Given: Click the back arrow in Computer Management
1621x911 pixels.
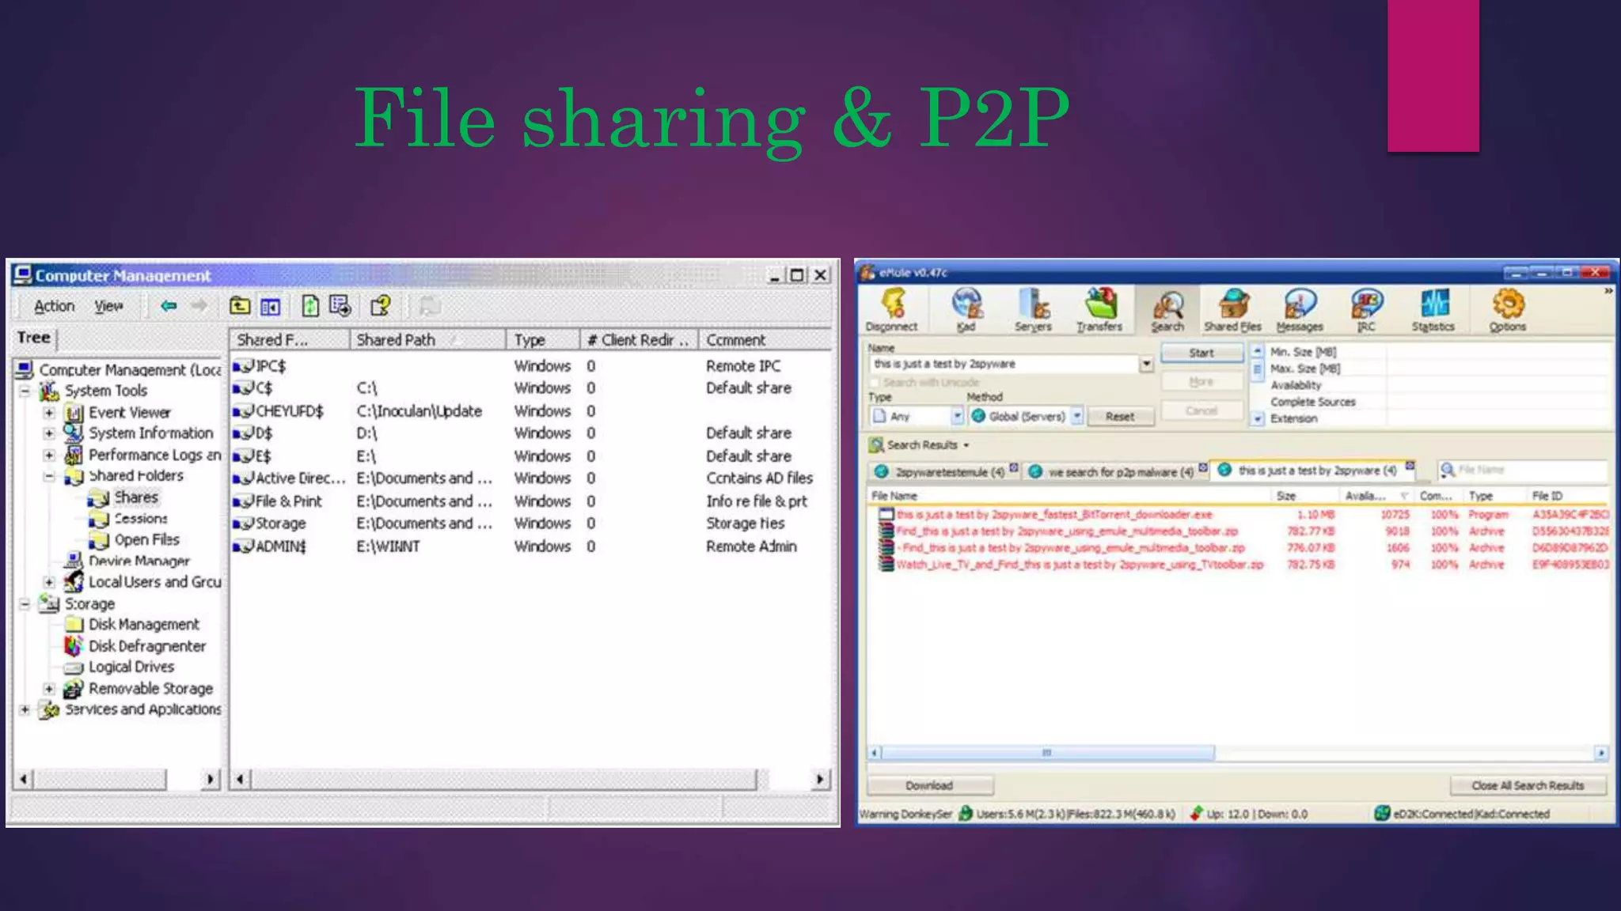Looking at the screenshot, I should coord(169,306).
